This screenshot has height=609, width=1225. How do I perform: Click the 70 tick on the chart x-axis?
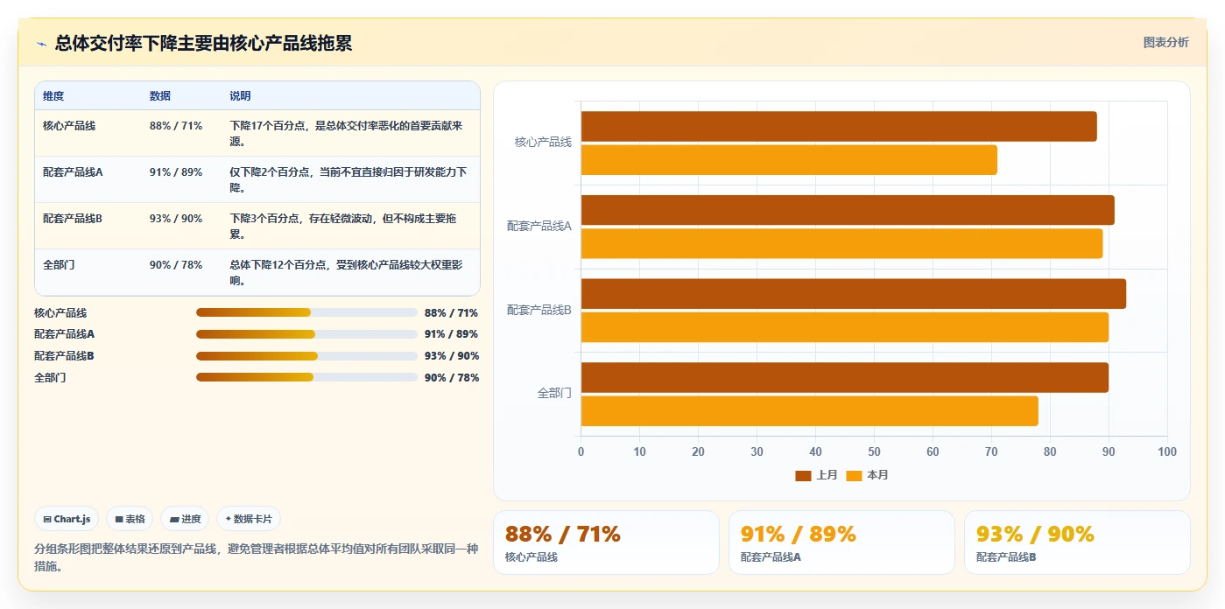click(991, 451)
